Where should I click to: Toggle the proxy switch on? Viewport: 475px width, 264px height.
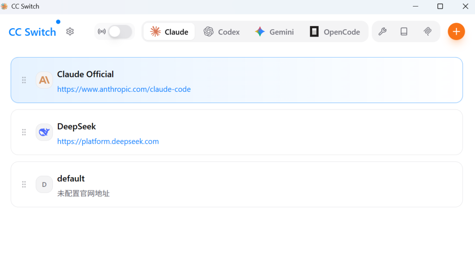pyautogui.click(x=120, y=32)
